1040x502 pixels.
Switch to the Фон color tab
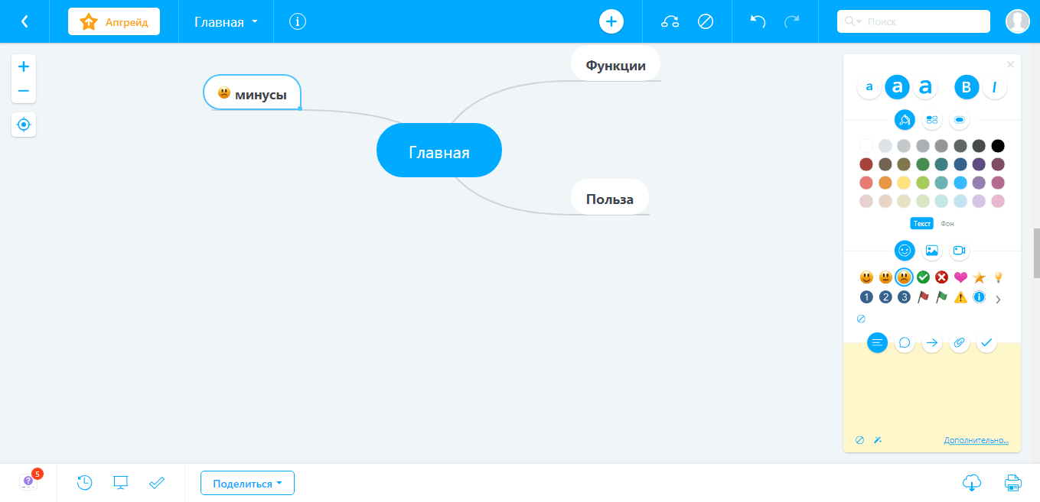click(x=947, y=223)
